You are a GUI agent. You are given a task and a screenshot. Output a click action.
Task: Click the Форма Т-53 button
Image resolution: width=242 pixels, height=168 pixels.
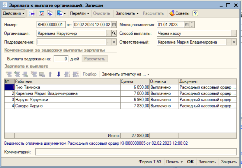[150, 162]
